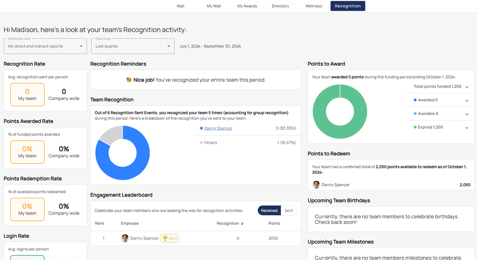The width and height of the screenshot is (477, 260).
Task: Open the Data range dropdown
Action: click(133, 46)
